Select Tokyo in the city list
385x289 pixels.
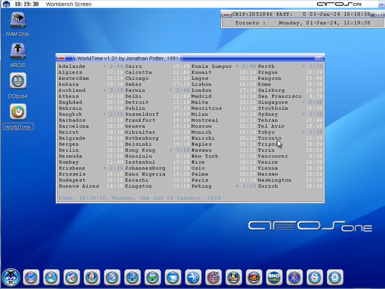(266, 132)
